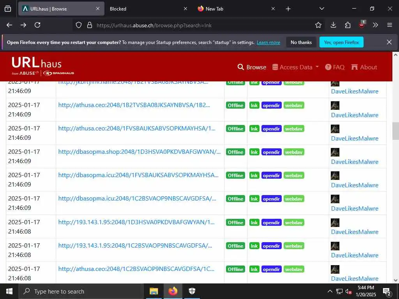
Task: Click webdav tag in dbasopma.shop row
Action: tap(294, 152)
